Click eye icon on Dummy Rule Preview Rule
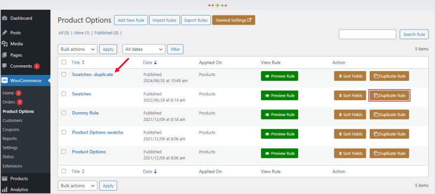Viewport: 435px width, 194px height. pyautogui.click(x=267, y=115)
